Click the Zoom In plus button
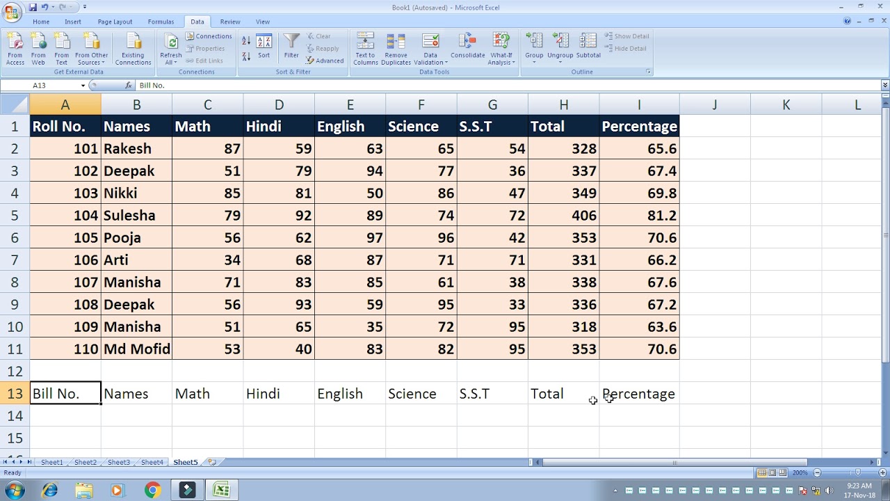 click(x=882, y=473)
